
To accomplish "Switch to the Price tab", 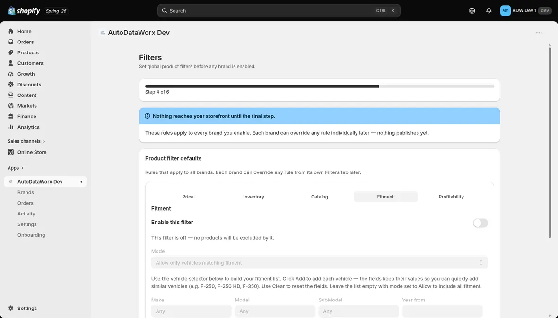I will [188, 197].
